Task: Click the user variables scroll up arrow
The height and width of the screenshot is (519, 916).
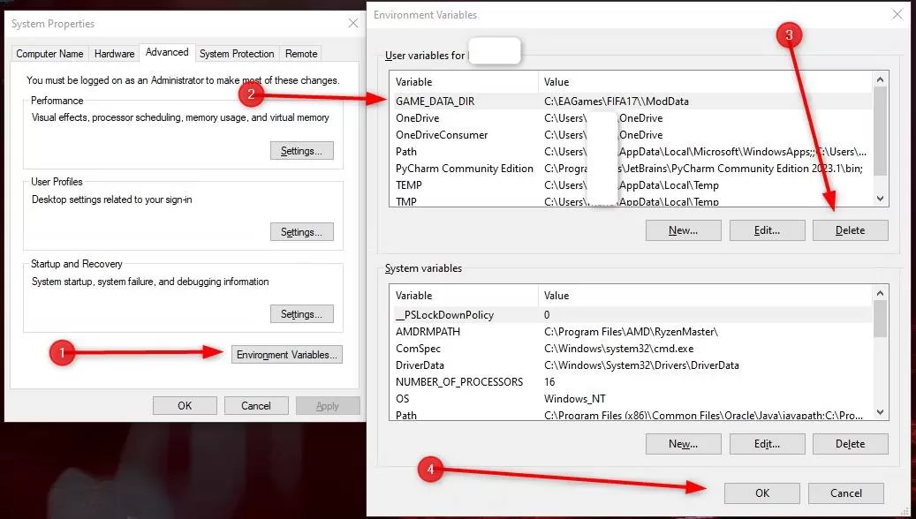Action: tap(881, 79)
